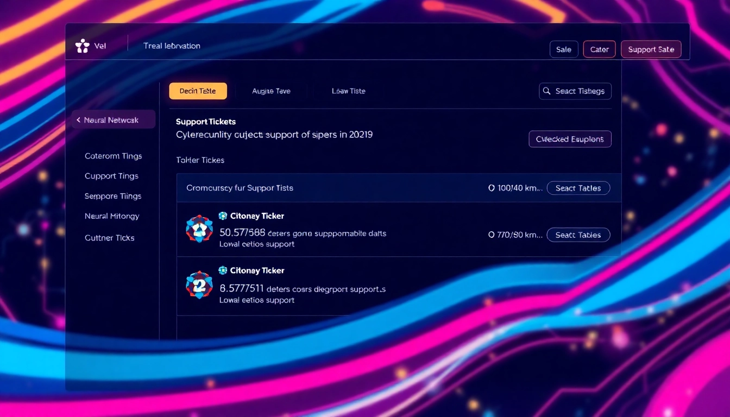Image resolution: width=730 pixels, height=417 pixels.
Task: Click the Sale button in the top bar
Action: pos(564,49)
